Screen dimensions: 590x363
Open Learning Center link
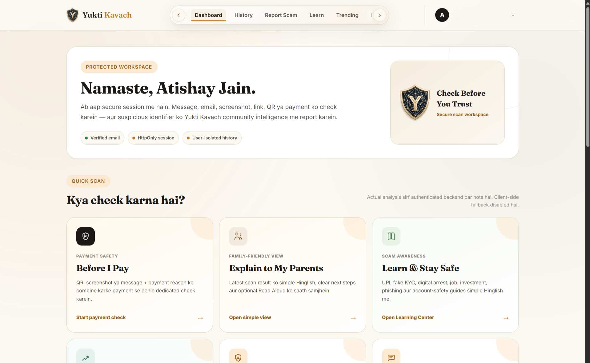pyautogui.click(x=408, y=317)
